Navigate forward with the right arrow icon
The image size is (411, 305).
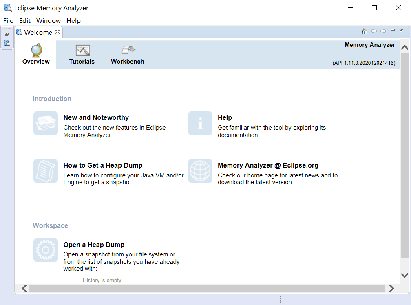click(x=383, y=31)
